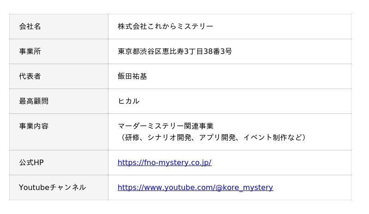369x214 pixels.
Task: Click the 38番3号 portion of the address
Action: tap(218, 52)
